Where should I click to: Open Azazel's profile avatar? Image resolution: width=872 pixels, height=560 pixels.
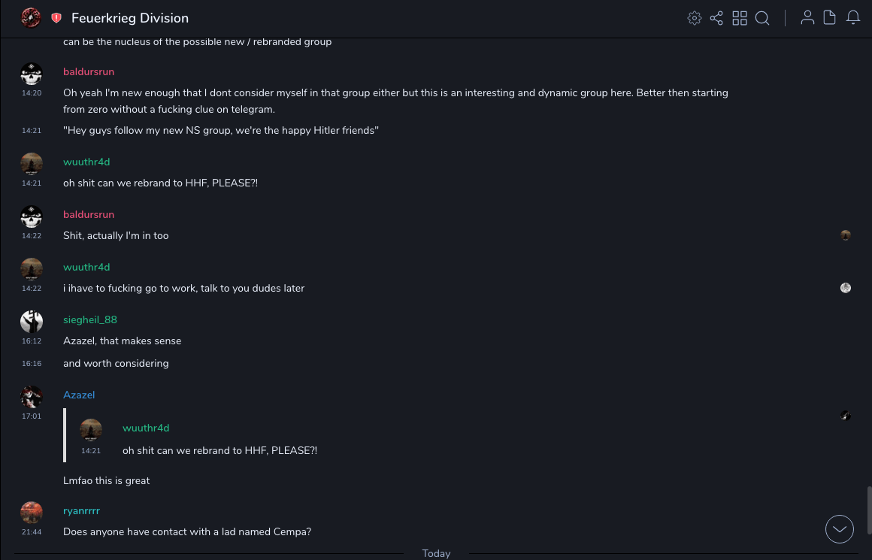(x=32, y=397)
